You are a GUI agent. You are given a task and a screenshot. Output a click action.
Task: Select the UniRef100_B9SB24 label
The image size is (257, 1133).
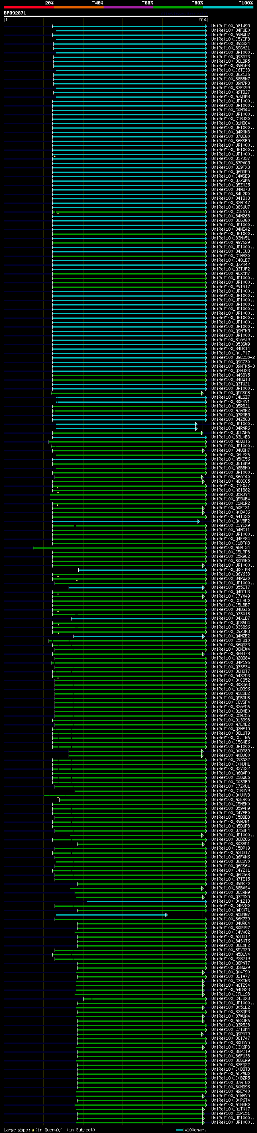[230, 43]
